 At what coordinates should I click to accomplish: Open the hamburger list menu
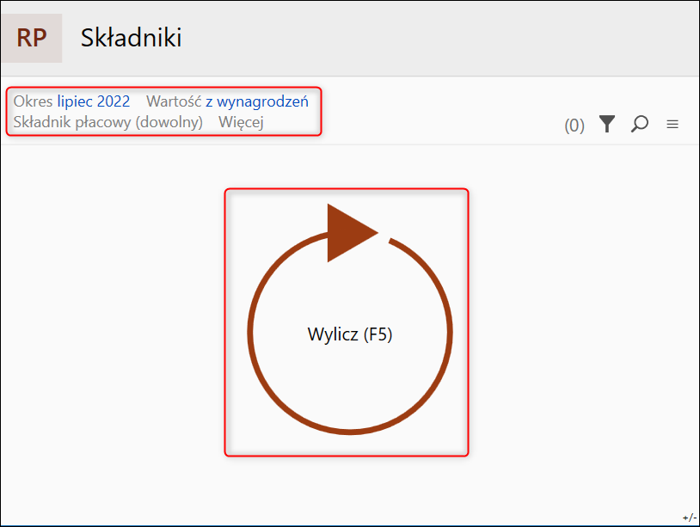pyautogui.click(x=672, y=125)
